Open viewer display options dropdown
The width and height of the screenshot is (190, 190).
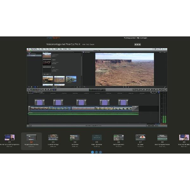(85, 87)
